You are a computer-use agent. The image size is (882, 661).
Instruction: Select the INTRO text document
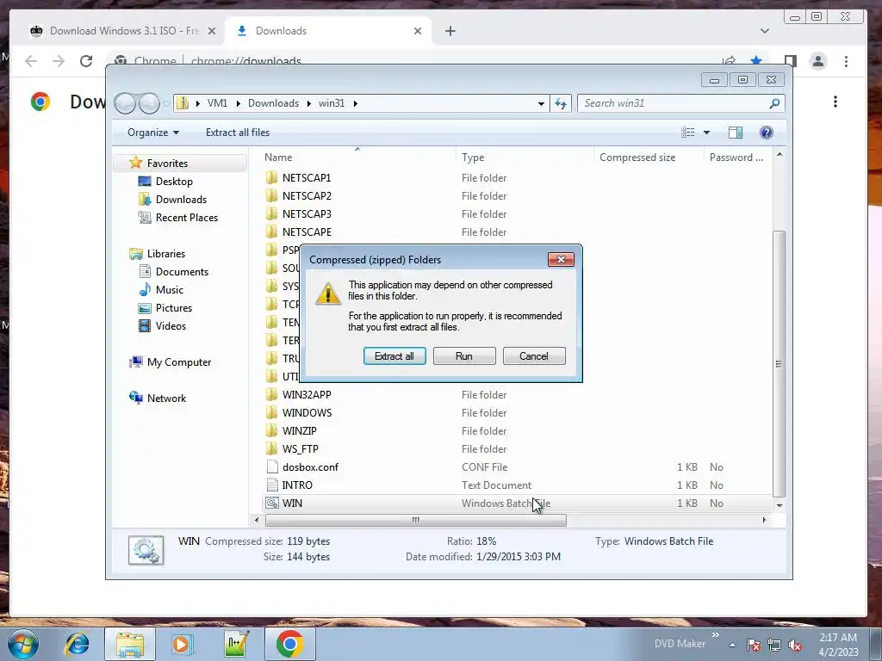(x=297, y=485)
